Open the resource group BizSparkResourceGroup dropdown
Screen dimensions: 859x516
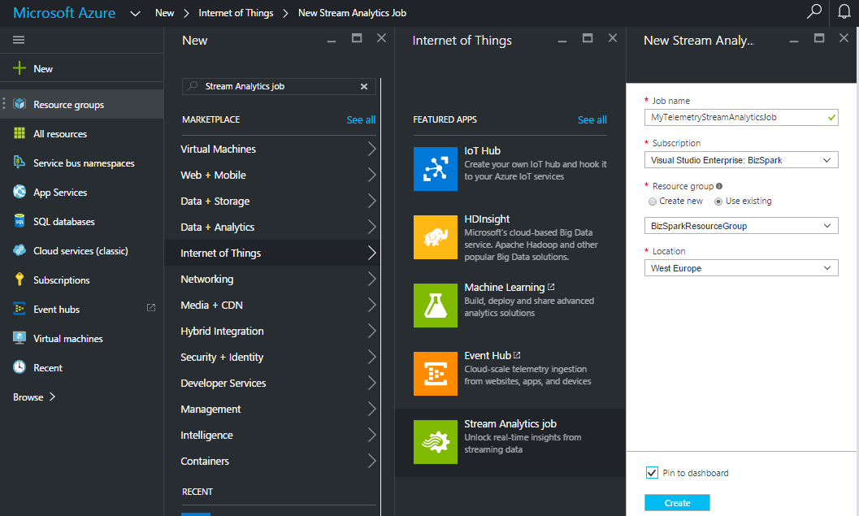tap(740, 226)
